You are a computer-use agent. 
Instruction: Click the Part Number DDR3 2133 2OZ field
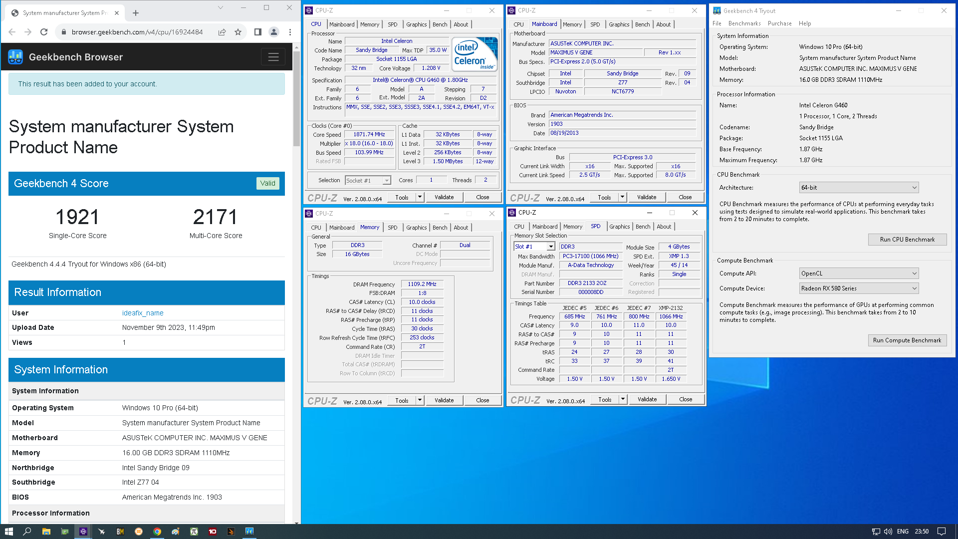pyautogui.click(x=591, y=283)
